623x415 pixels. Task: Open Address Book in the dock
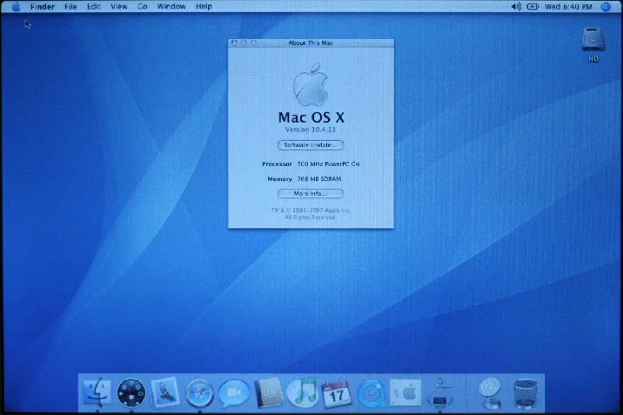pyautogui.click(x=269, y=393)
